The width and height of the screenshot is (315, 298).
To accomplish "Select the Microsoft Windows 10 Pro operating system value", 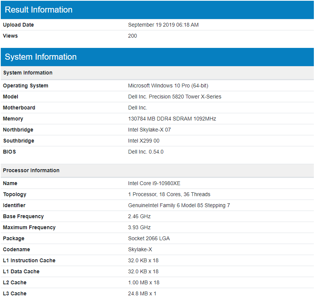I will pyautogui.click(x=169, y=86).
